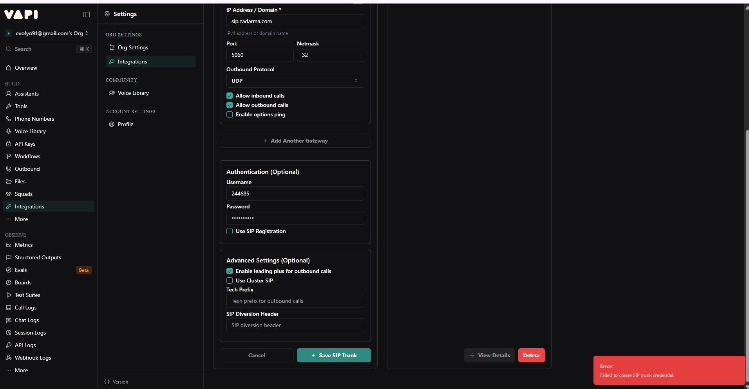Select Integrations in the settings menu
The height and width of the screenshot is (389, 749).
(150, 62)
